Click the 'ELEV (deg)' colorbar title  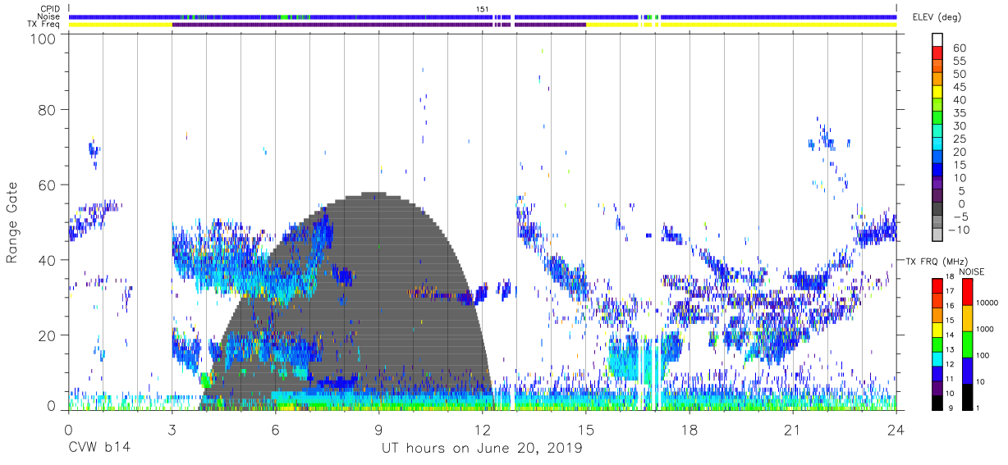(x=937, y=17)
